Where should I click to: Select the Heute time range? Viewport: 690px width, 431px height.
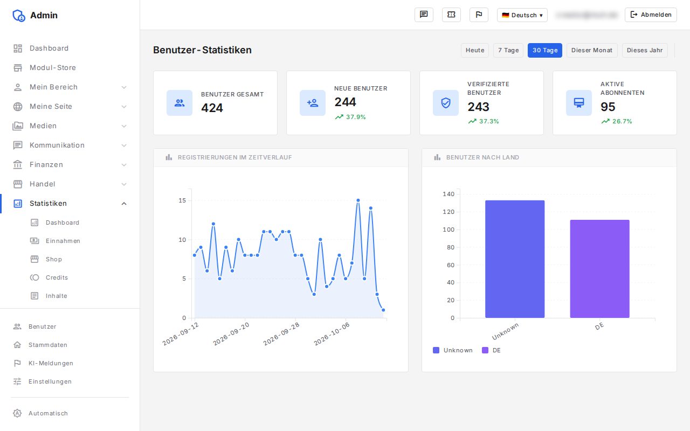pos(475,50)
